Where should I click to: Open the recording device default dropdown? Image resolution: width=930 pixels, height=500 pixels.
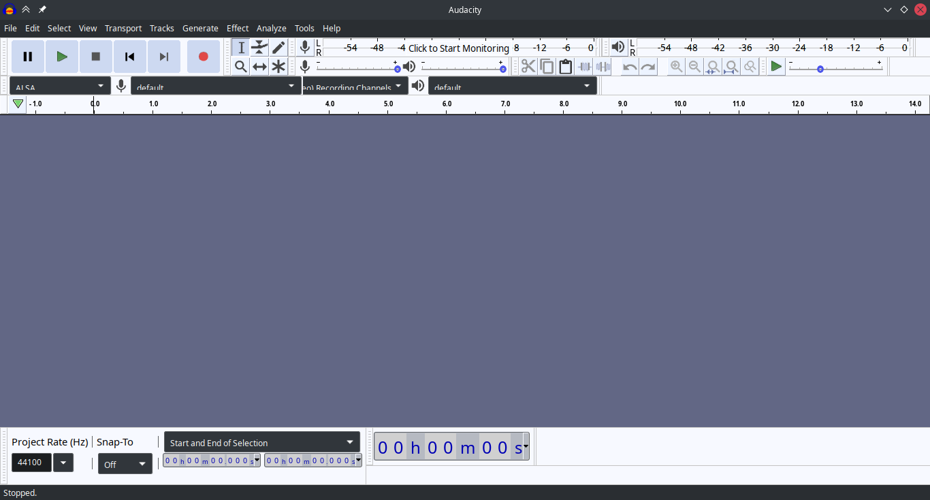pyautogui.click(x=216, y=86)
